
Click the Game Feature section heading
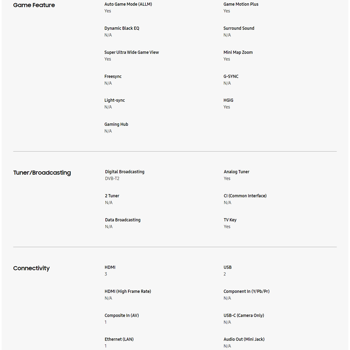click(34, 5)
